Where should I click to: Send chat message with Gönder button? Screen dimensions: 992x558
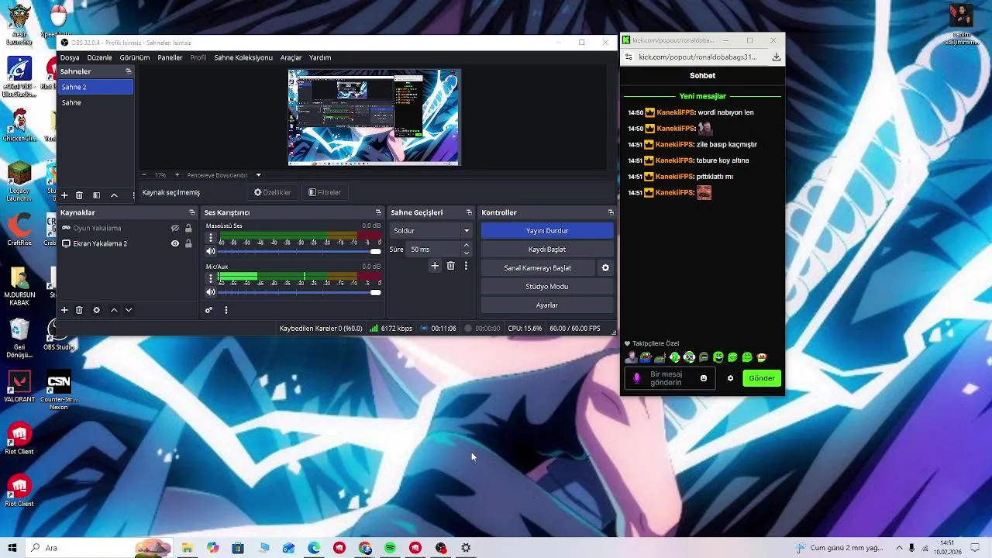click(x=762, y=378)
